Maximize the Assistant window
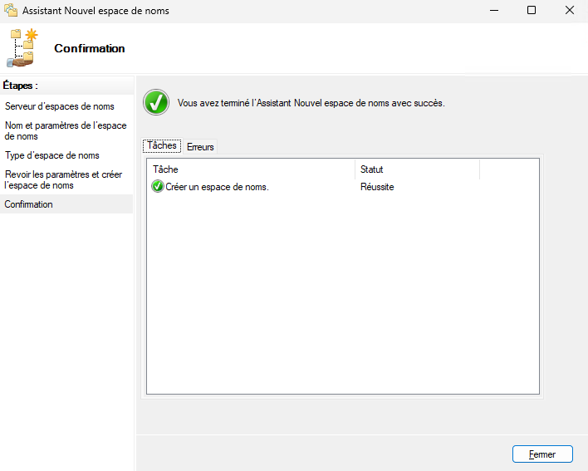Viewport: 588px width, 471px height. [532, 11]
